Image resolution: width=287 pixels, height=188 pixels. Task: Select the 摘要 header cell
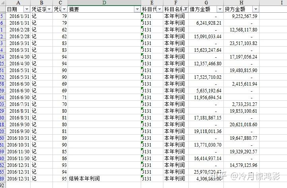coord(104,9)
